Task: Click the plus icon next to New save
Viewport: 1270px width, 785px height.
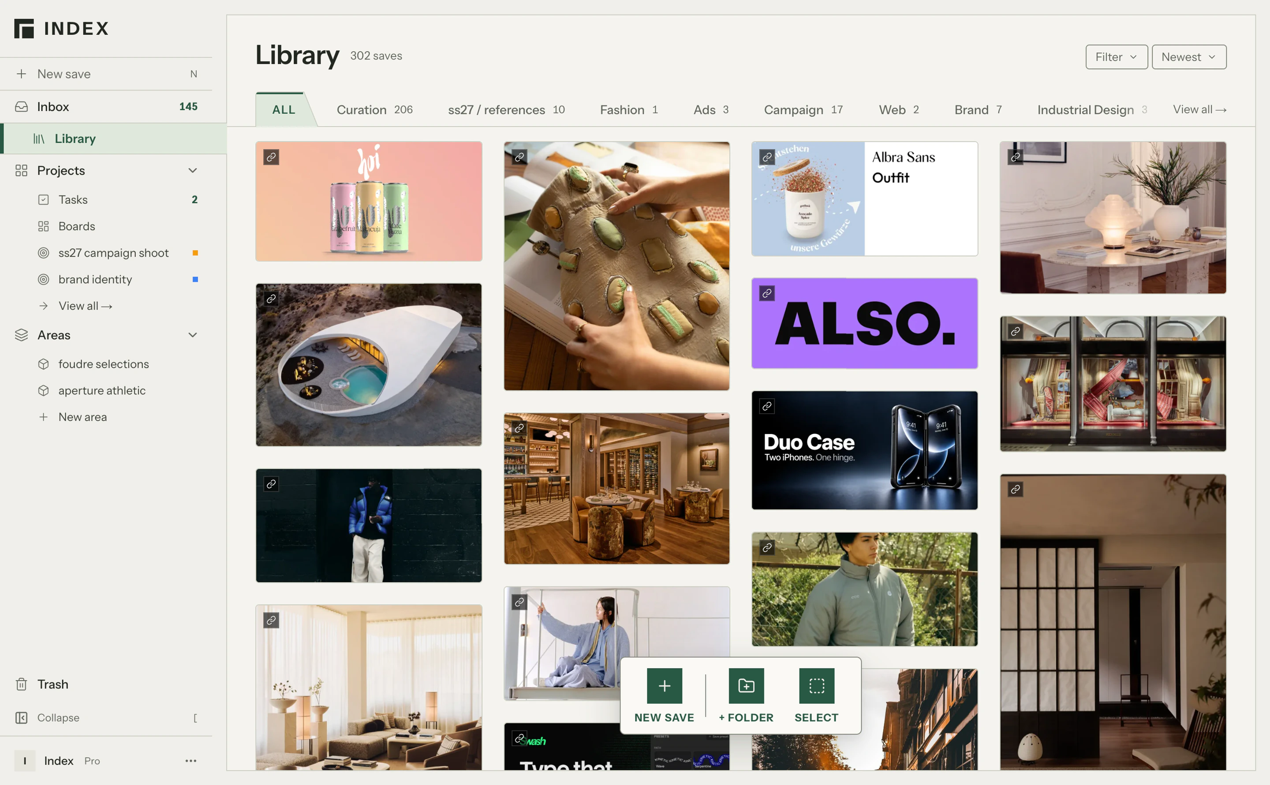Action: pos(21,74)
